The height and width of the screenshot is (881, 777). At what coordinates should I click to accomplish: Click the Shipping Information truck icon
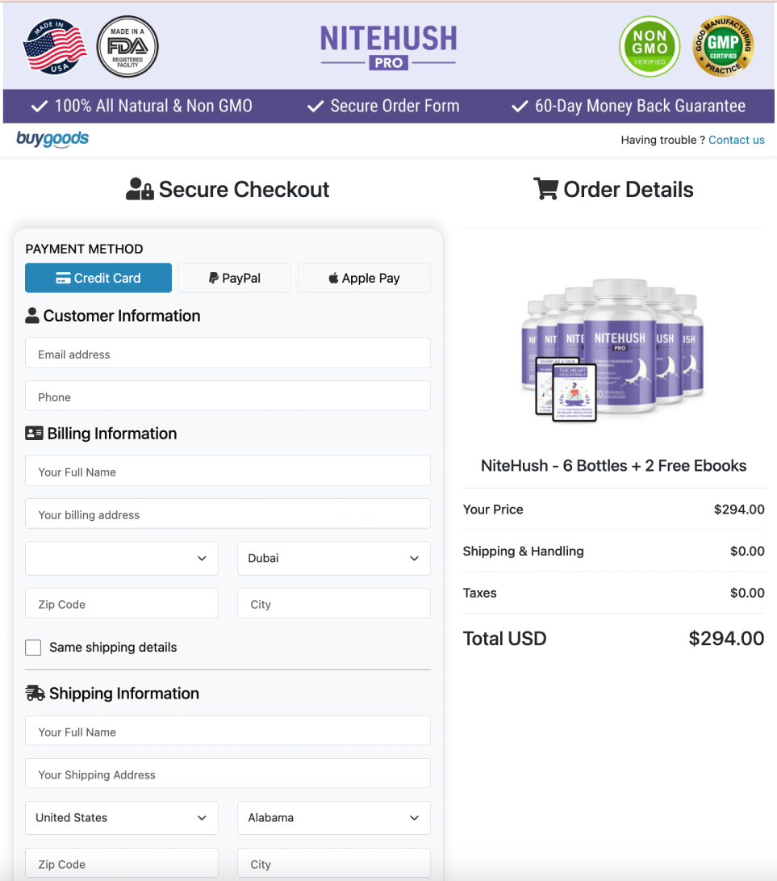click(35, 692)
